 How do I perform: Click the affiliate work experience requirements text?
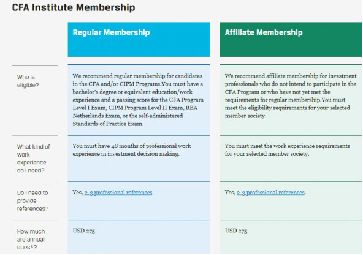click(288, 150)
